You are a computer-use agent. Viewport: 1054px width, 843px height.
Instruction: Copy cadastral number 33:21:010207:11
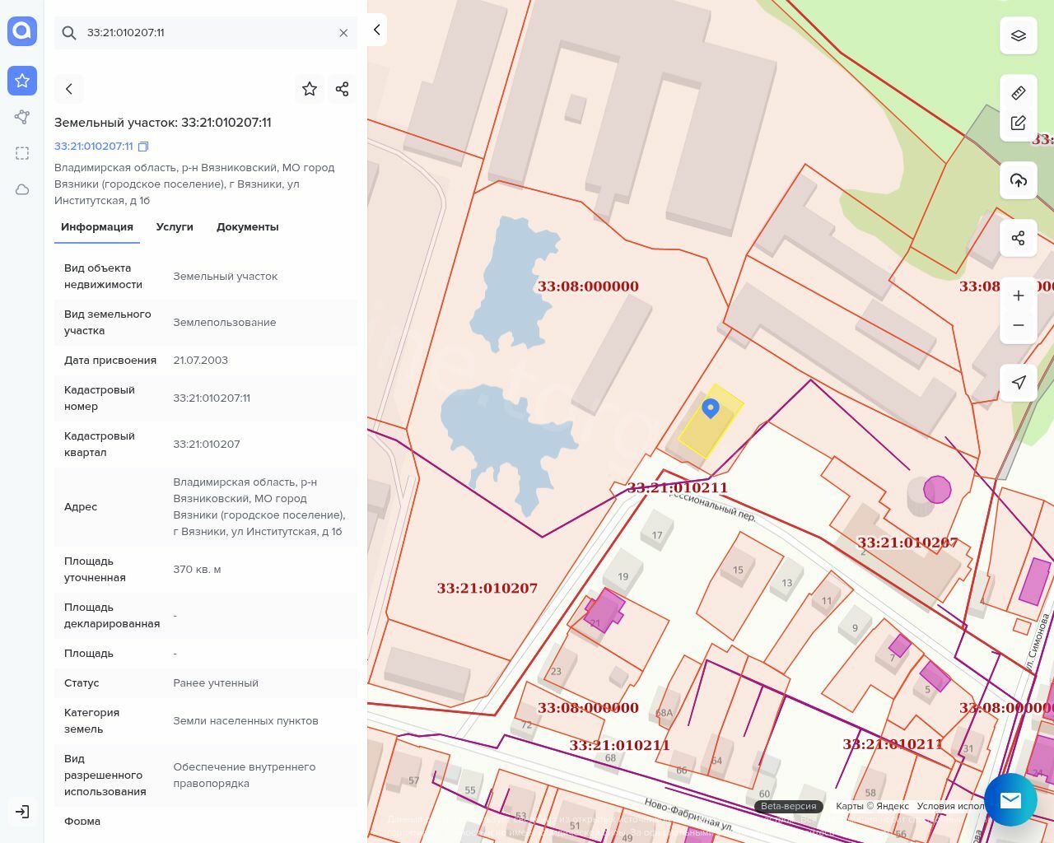click(143, 147)
